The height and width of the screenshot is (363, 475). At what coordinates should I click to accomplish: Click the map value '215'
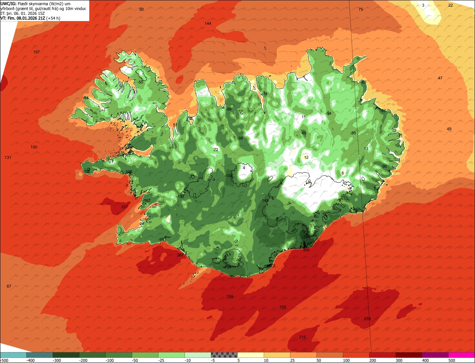tap(302, 337)
